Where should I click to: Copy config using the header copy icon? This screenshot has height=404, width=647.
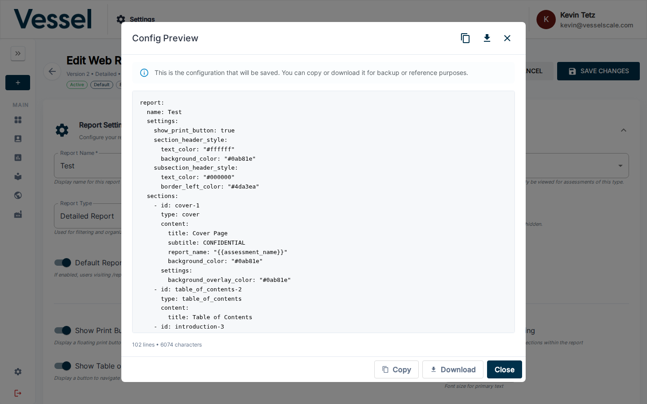[x=465, y=38]
